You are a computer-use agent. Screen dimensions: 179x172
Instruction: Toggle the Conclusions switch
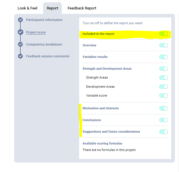tap(163, 120)
